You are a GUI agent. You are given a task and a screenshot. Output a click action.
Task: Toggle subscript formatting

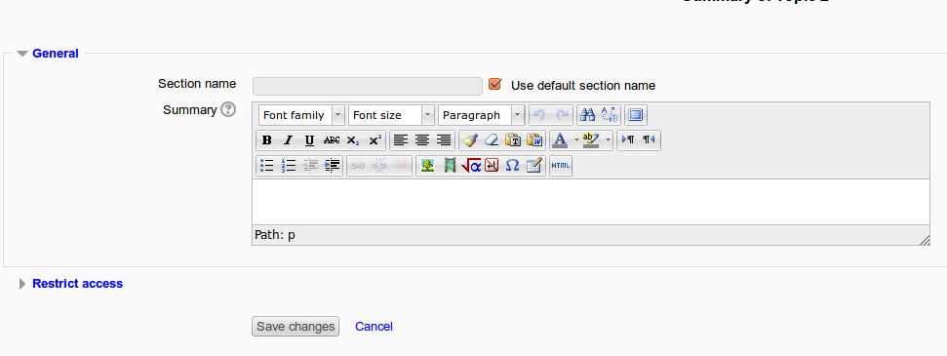(353, 140)
